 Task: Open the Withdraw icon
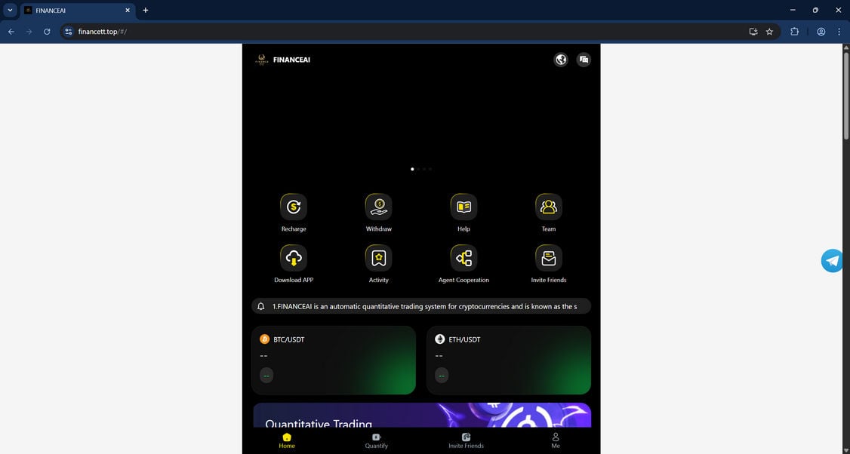[378, 207]
